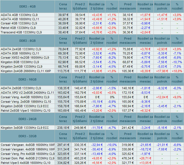Select "Corsair XMS3 4x2GB 1600MHz CL9" product name
Screen dimensions: 184x165
(x=25, y=58)
